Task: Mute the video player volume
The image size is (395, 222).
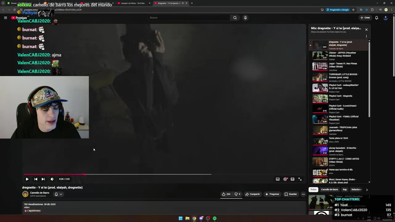Action: tap(52, 179)
